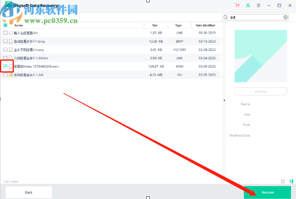Click the Preview button

261,92
